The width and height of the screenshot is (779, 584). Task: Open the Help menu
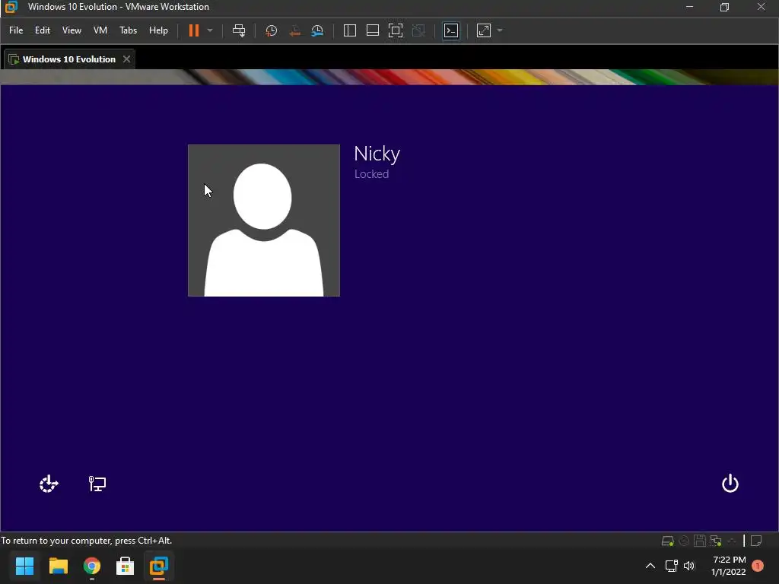(158, 30)
